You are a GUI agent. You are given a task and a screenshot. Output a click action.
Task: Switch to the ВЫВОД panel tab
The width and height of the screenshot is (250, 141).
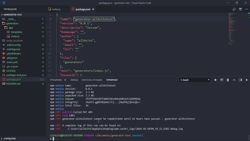coord(74,80)
